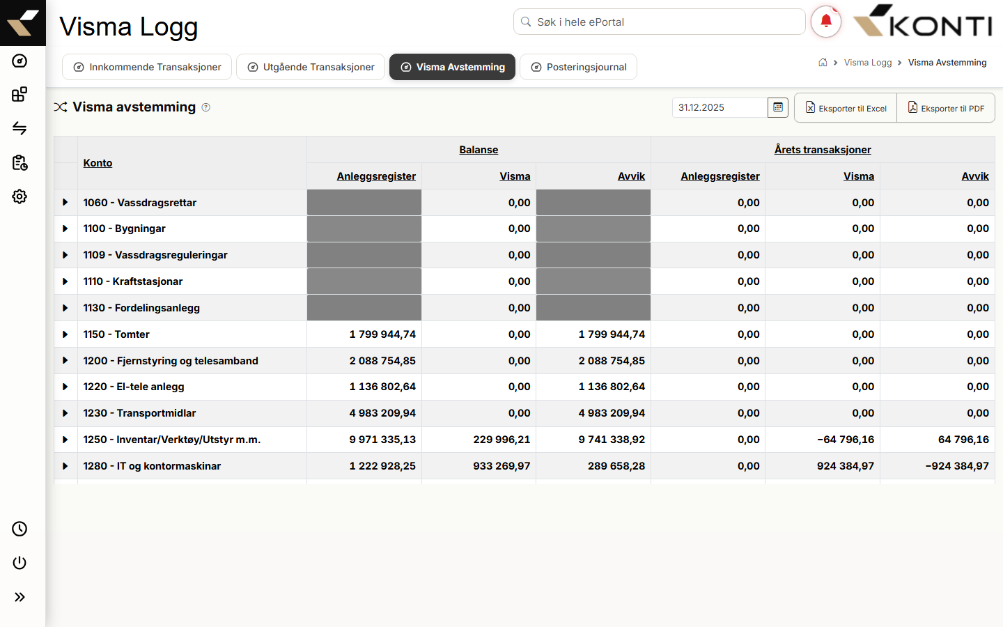
Task: Open the calendar date picker icon
Action: click(x=778, y=107)
